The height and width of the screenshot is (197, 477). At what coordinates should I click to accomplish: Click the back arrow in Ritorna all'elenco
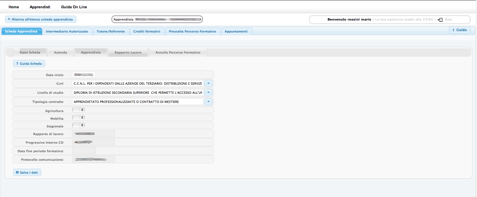(x=9, y=19)
